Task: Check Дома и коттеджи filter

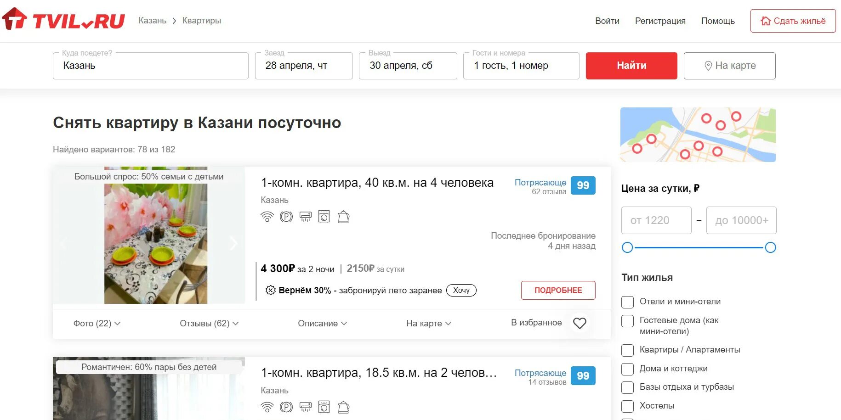Action: pos(627,369)
